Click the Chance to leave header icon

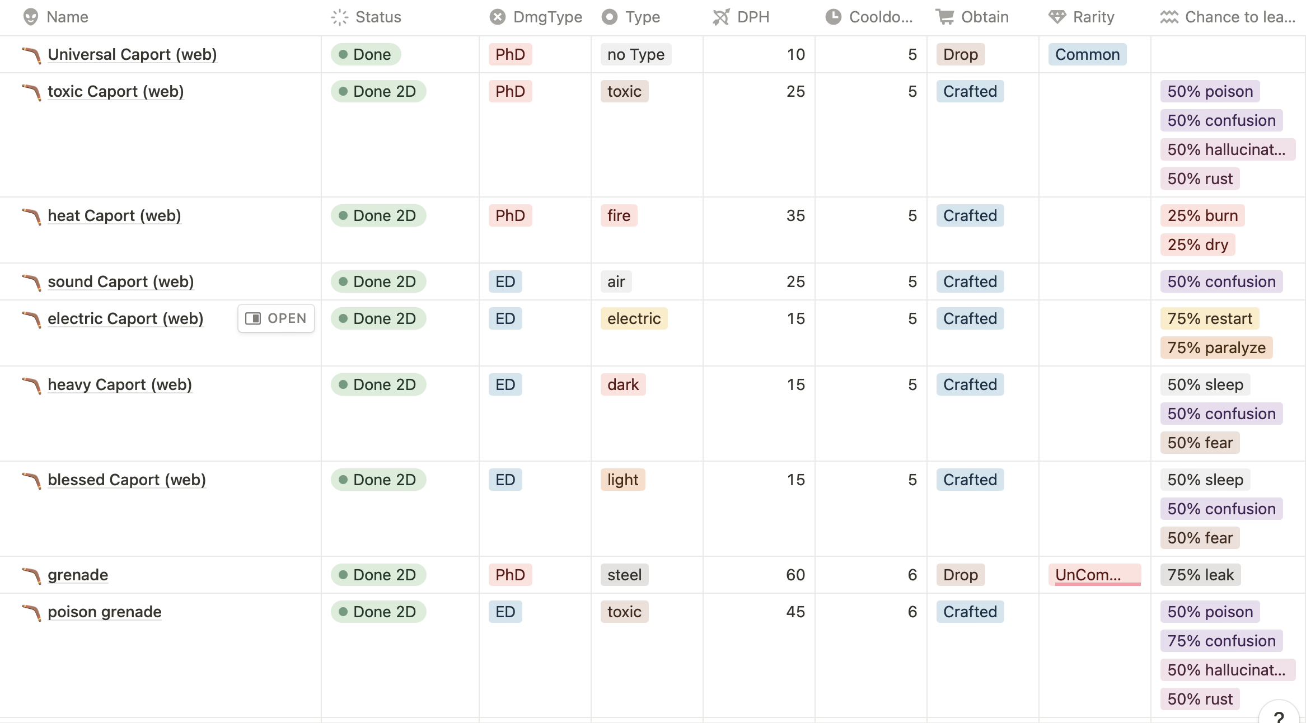click(x=1169, y=17)
